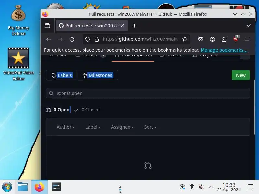Open the clock showing 10:33
Screen dimensions: 259x194
point(229,187)
